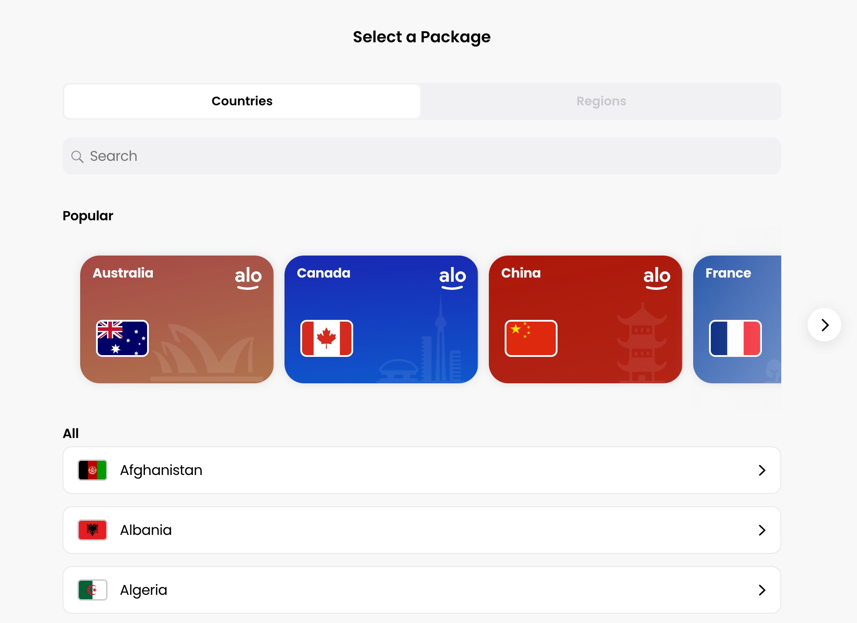
Task: Click the Afghanistan flag icon
Action: [92, 470]
